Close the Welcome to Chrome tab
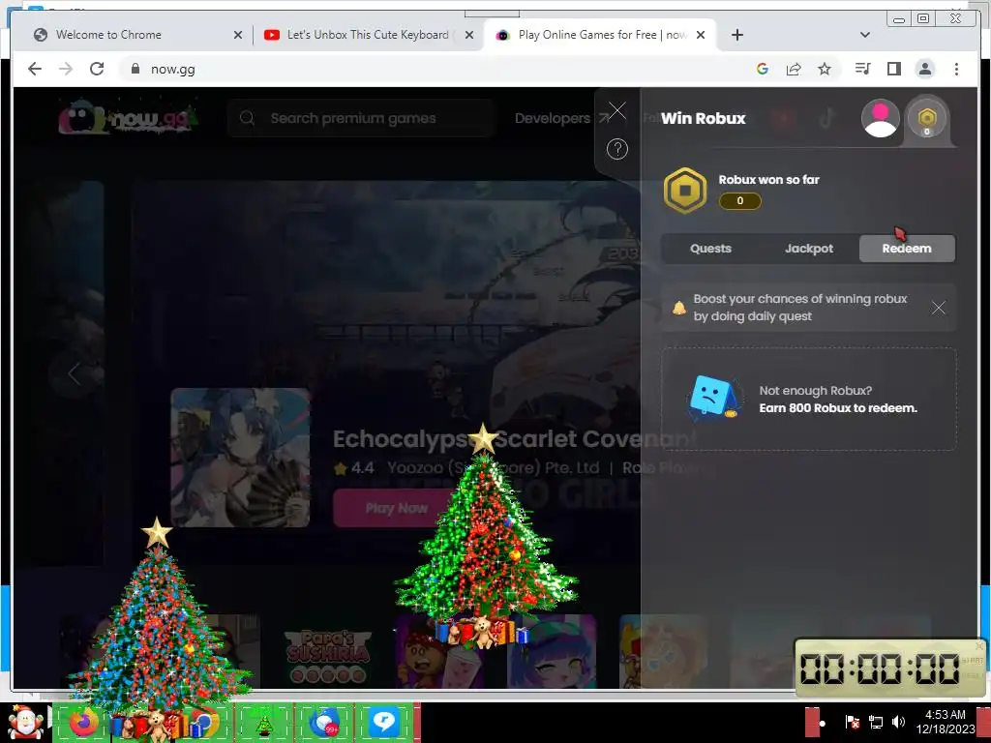991x743 pixels. [238, 35]
